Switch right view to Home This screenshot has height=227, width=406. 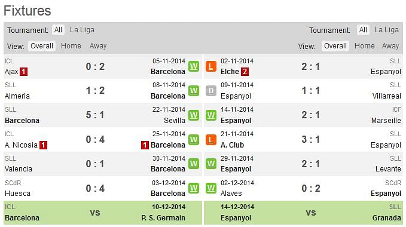point(365,46)
